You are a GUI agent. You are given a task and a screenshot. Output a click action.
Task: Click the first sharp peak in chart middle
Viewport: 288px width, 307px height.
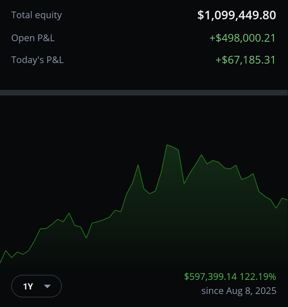138,165
